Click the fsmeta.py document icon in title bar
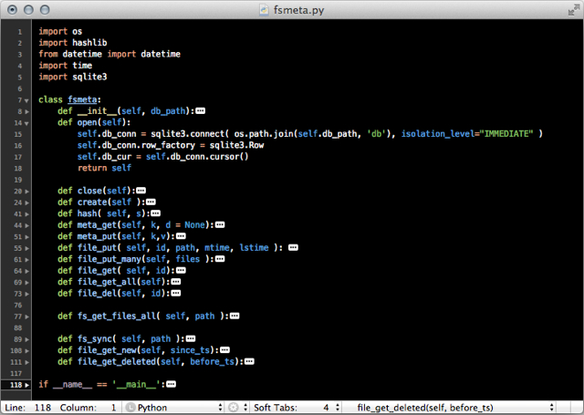584x415 pixels. [x=264, y=10]
